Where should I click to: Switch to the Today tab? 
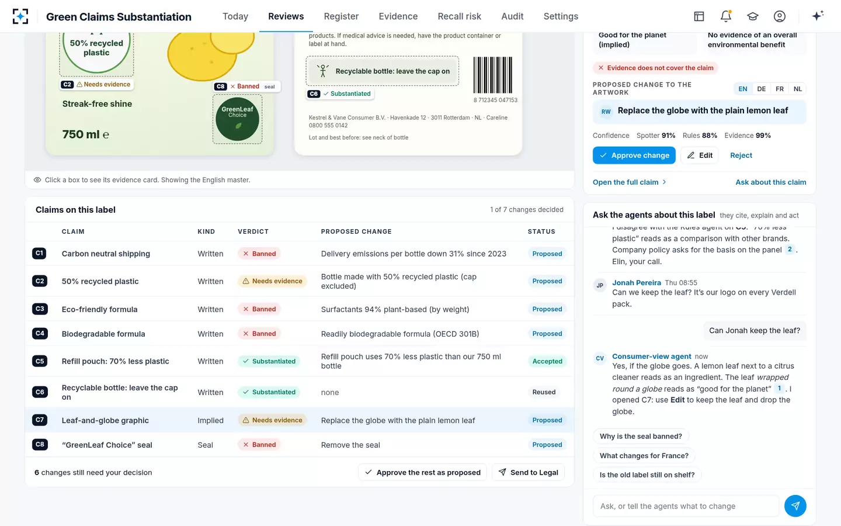(235, 16)
